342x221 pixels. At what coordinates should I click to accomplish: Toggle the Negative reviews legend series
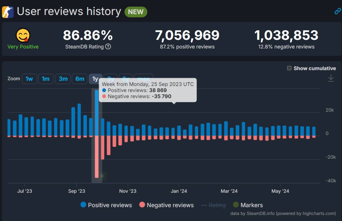click(x=166, y=205)
